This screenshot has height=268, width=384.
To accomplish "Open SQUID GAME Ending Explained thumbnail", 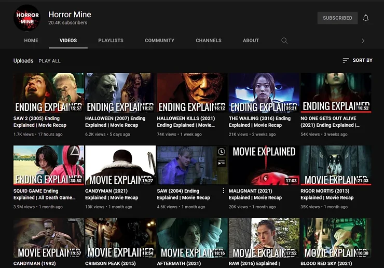I will (49, 165).
